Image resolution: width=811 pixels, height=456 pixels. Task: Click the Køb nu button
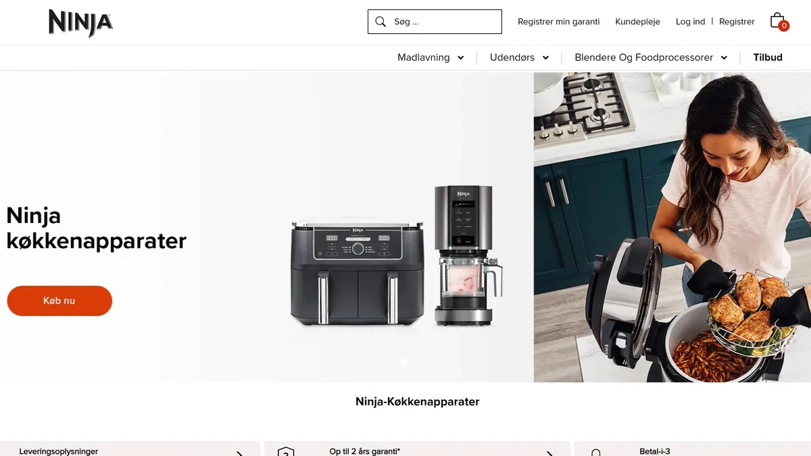pyautogui.click(x=59, y=301)
